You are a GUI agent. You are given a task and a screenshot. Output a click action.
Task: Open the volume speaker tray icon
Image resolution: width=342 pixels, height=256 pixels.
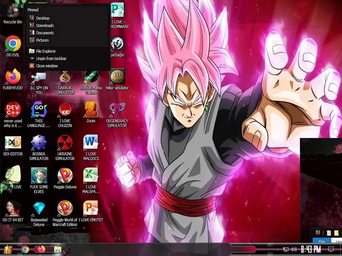tap(294, 249)
